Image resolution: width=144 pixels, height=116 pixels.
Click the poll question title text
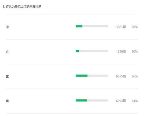pyautogui.click(x=22, y=7)
